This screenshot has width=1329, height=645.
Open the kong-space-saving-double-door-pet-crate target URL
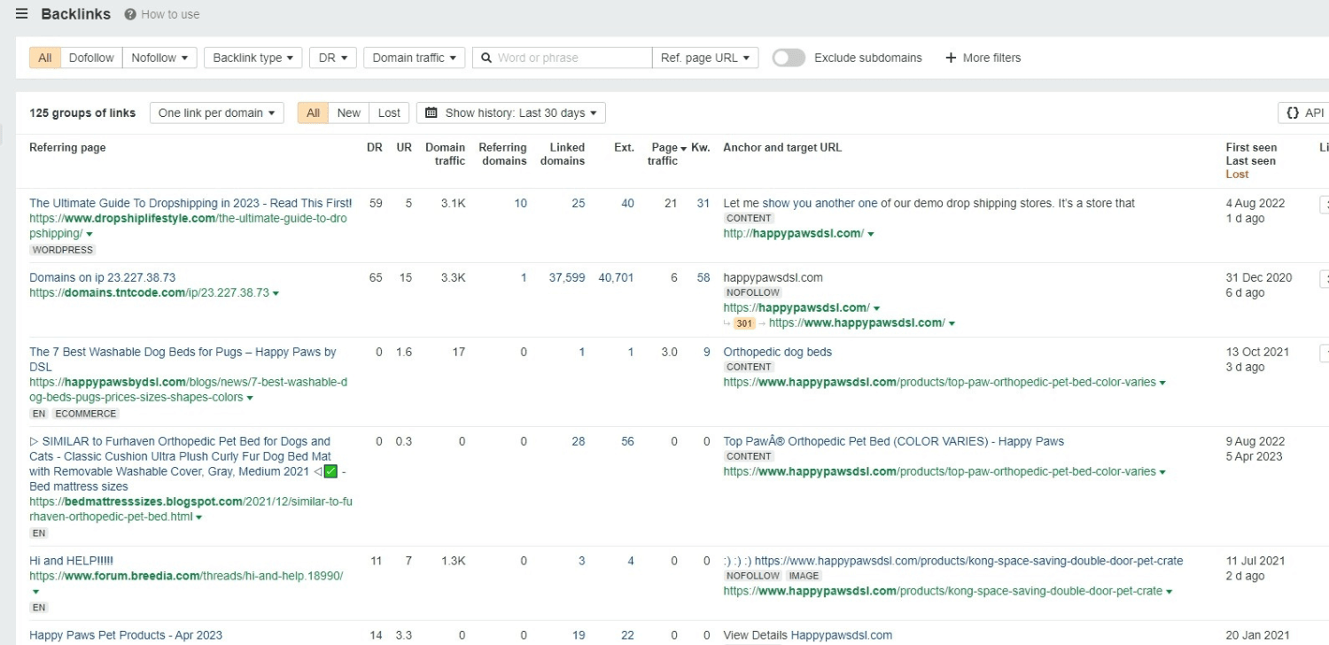tap(943, 591)
